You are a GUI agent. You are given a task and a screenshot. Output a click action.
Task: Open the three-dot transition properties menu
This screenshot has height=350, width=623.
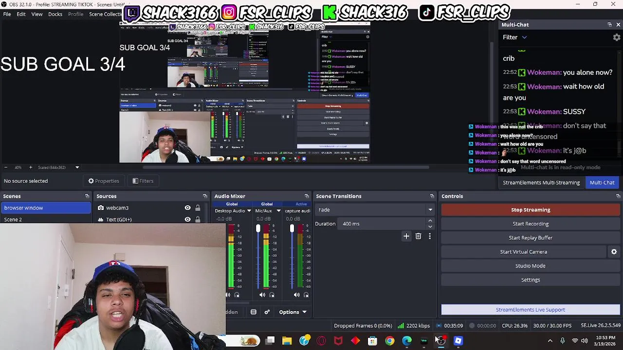[x=430, y=236]
